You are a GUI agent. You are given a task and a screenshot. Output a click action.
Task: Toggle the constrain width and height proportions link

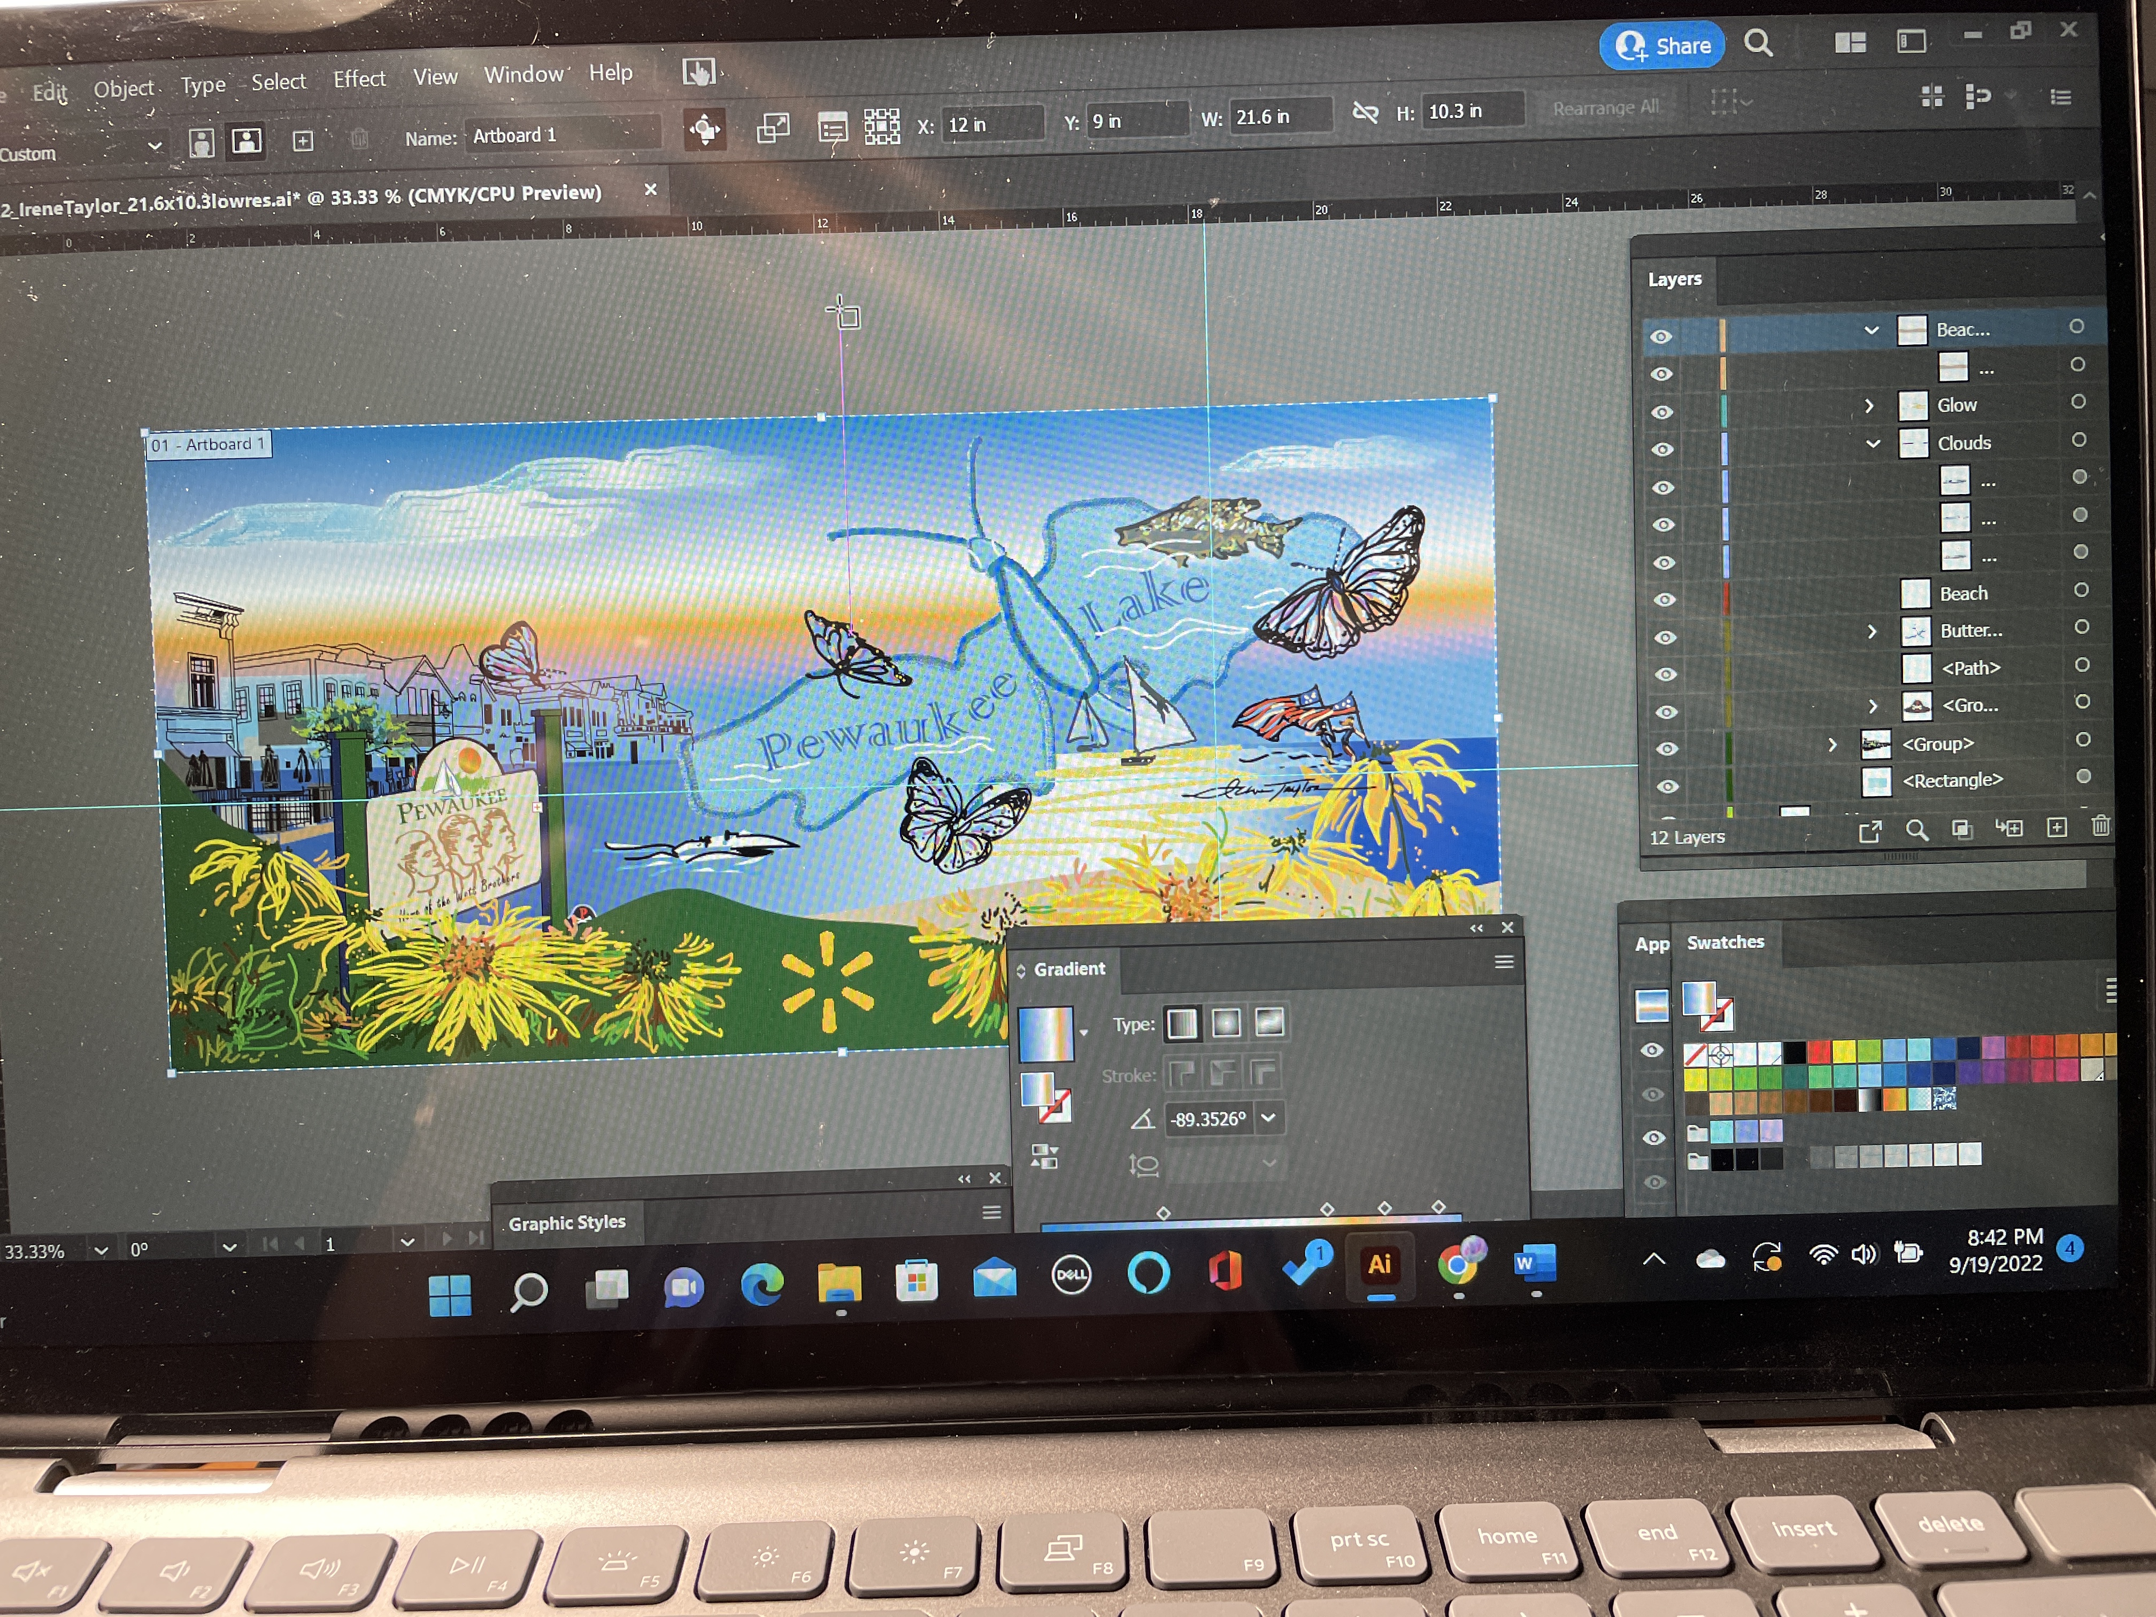click(1365, 113)
